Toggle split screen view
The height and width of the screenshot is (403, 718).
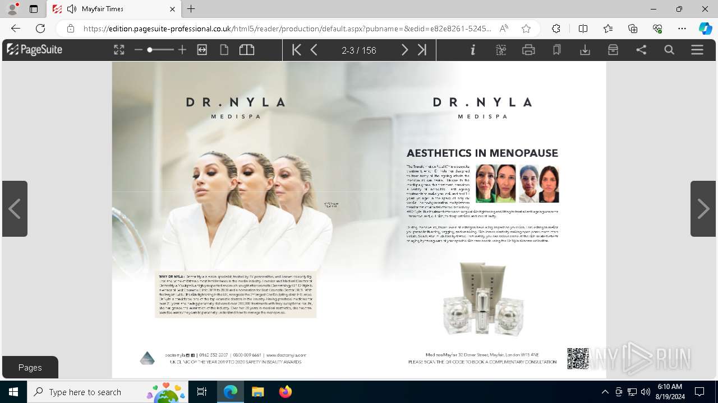tap(583, 29)
